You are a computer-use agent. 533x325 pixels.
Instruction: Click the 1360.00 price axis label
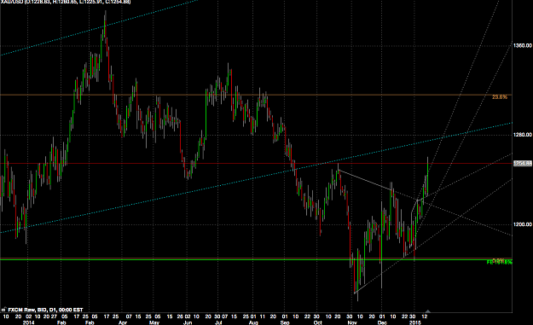pos(523,45)
